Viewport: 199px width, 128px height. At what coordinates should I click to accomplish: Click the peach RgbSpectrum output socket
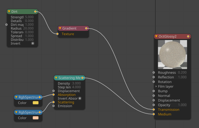(x=40, y=112)
